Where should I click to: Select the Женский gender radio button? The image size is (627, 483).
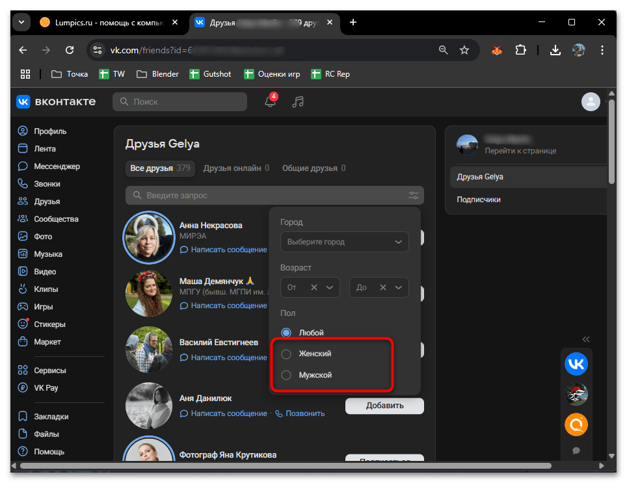(x=286, y=354)
